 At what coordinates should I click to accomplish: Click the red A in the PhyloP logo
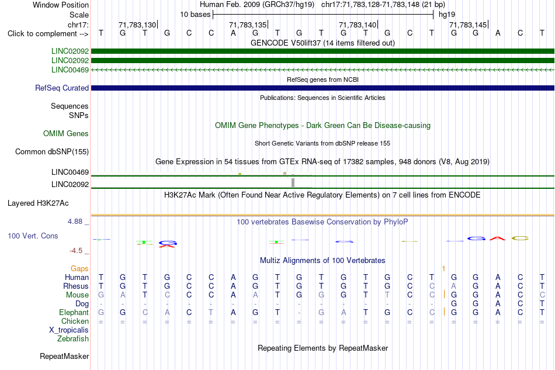497,238
